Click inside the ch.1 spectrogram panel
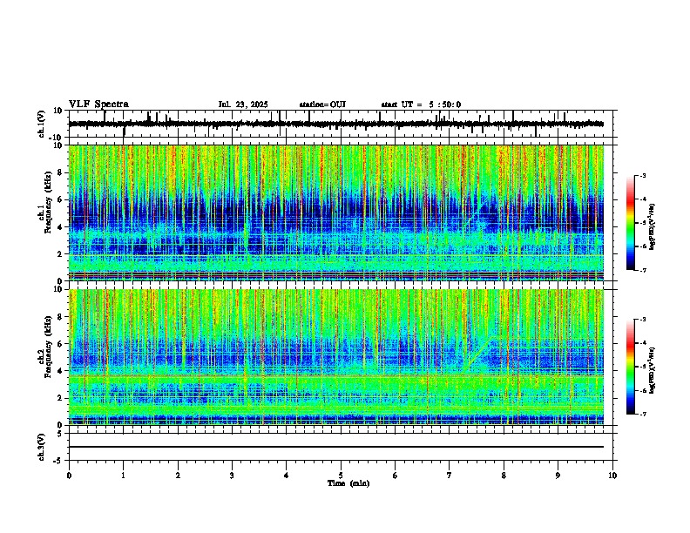Screen dimensions: 690x533 [x=336, y=213]
